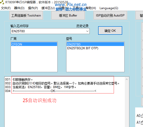This screenshot has width=143, height=127.
Task: Open the 文件(F) menu
Action: [x=6, y=8]
